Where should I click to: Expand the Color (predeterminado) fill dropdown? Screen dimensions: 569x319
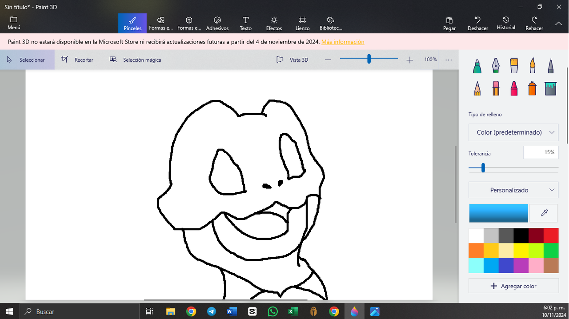click(513, 132)
